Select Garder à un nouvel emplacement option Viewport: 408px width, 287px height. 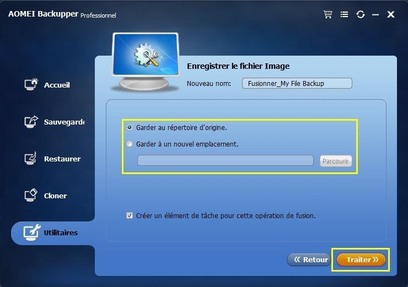pos(130,144)
